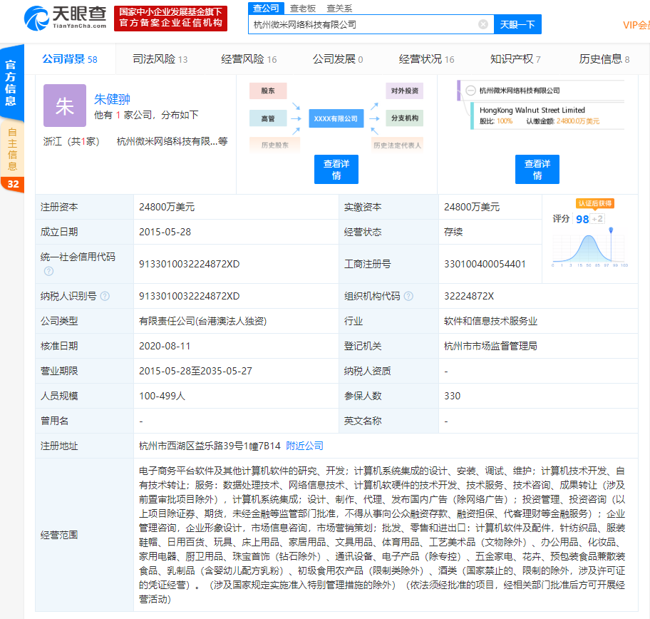
Task: Switch to the 经营风险 tab
Action: tap(249, 59)
